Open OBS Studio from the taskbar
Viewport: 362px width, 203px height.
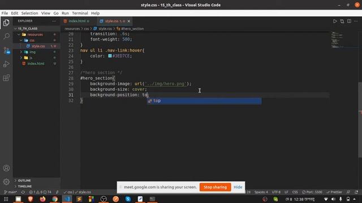coord(104,199)
